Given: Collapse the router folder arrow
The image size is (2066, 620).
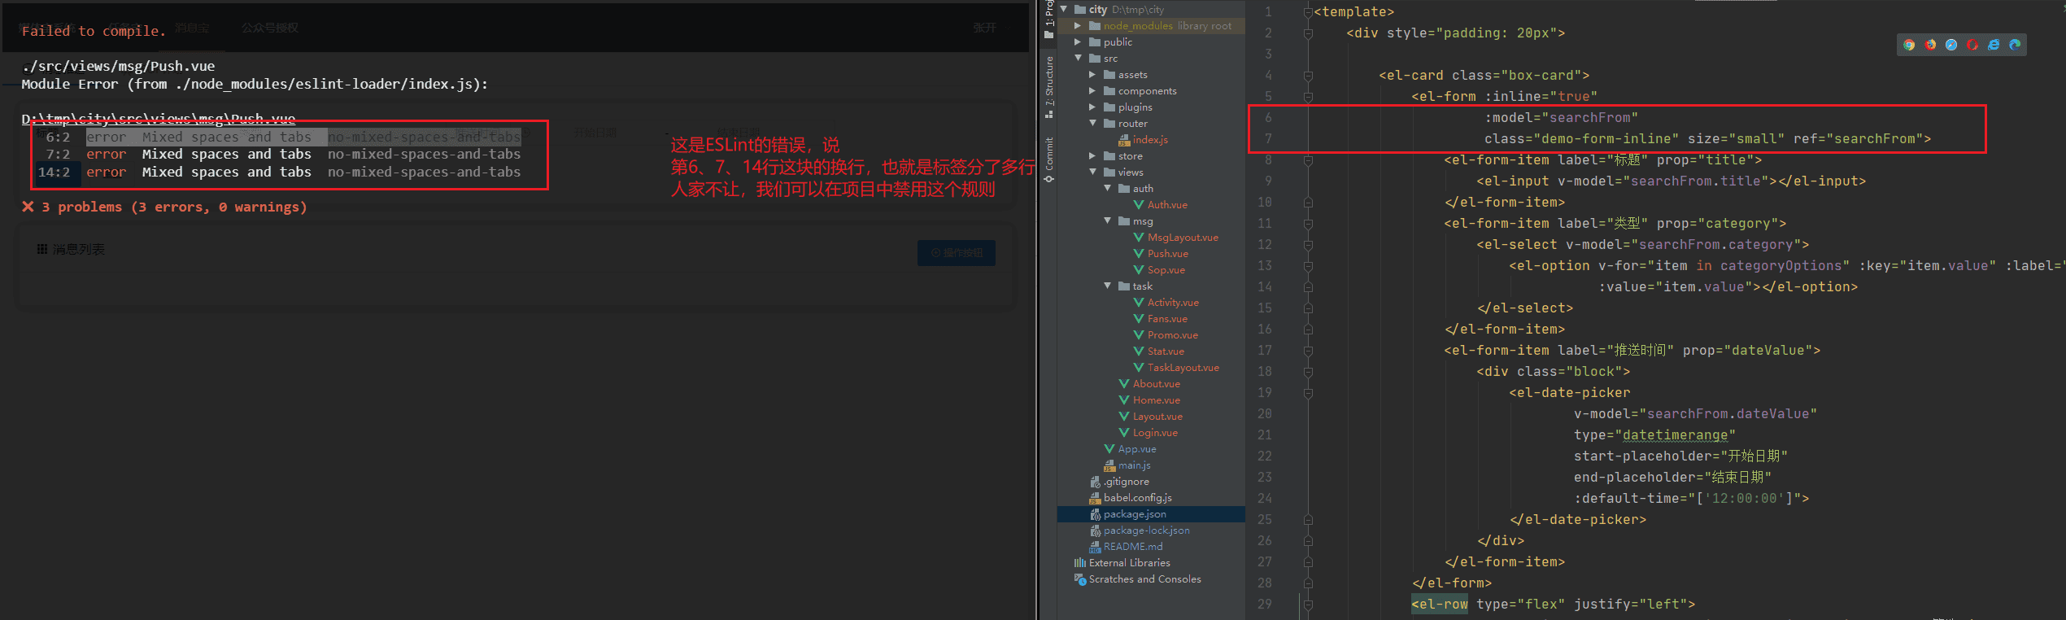Looking at the screenshot, I should click(x=1093, y=124).
